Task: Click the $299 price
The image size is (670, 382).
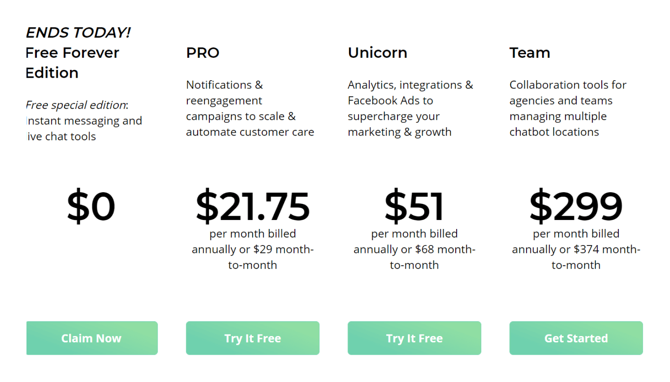Action: pyautogui.click(x=576, y=206)
